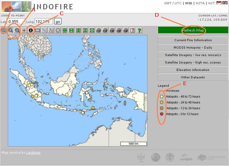
Task: Click the Lat. input field
Action: point(16,22)
